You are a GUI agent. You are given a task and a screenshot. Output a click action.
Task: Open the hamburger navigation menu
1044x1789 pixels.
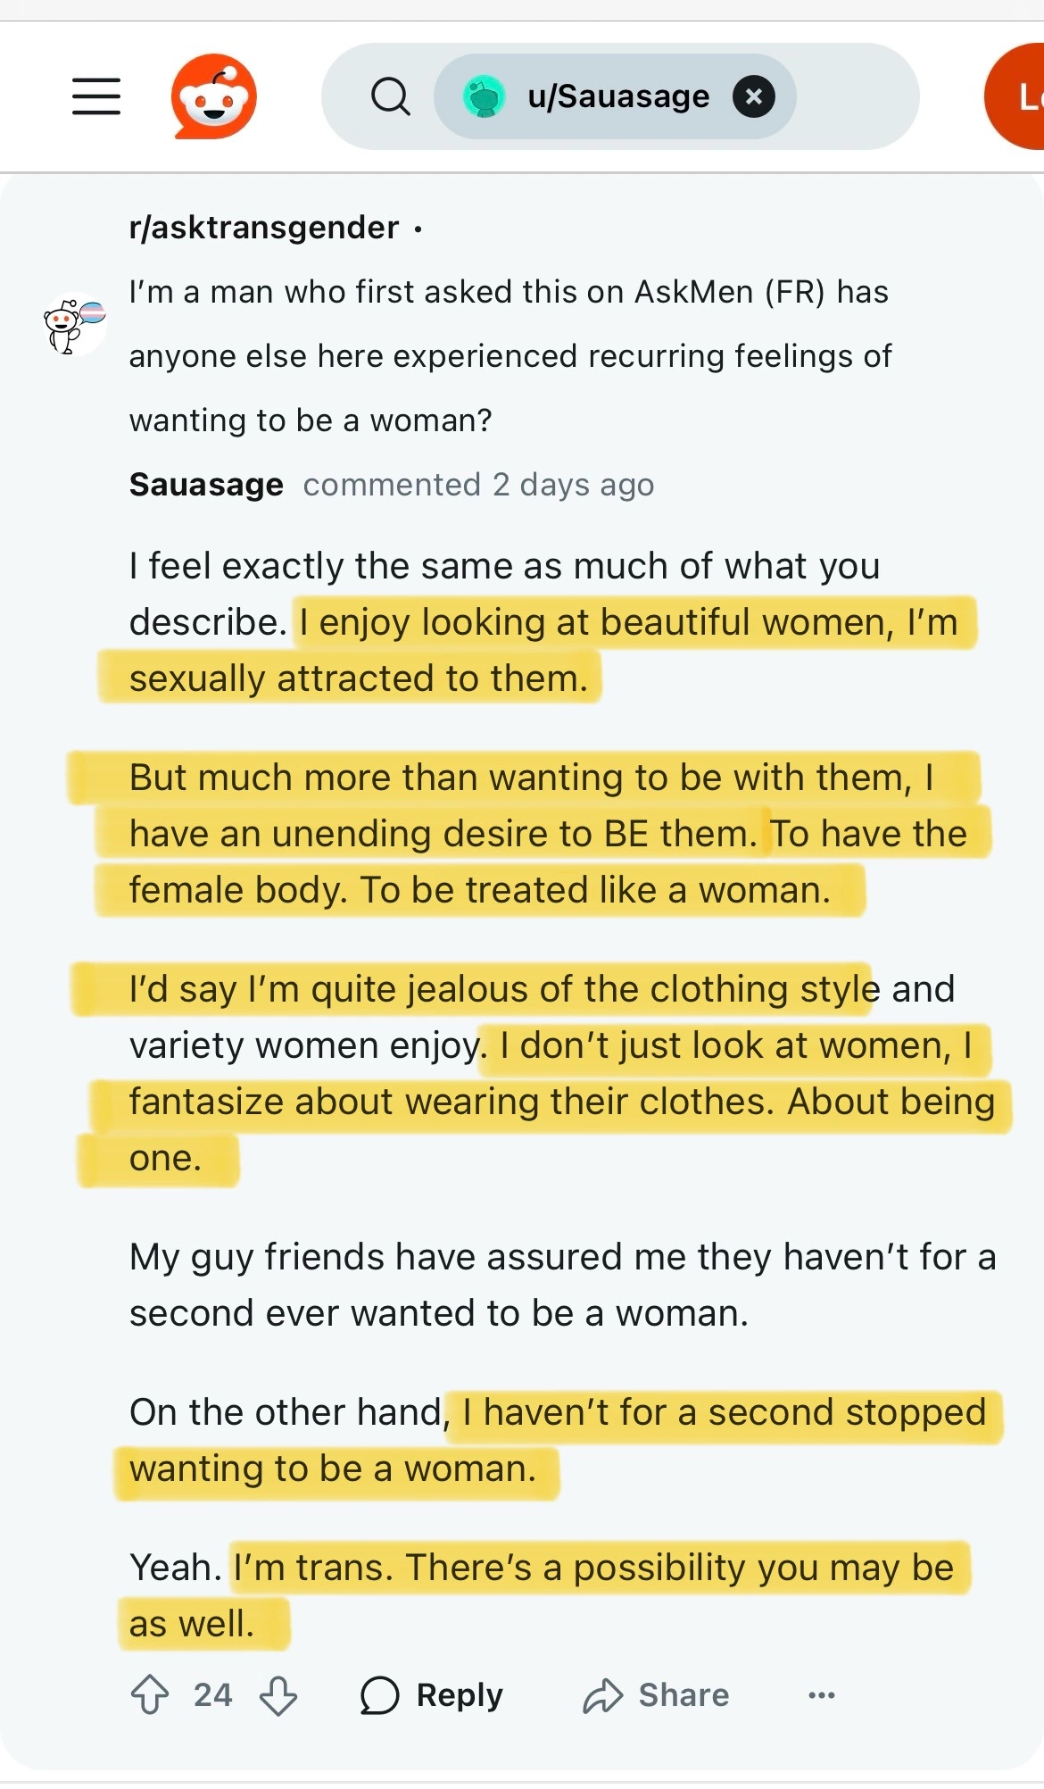[x=96, y=96]
